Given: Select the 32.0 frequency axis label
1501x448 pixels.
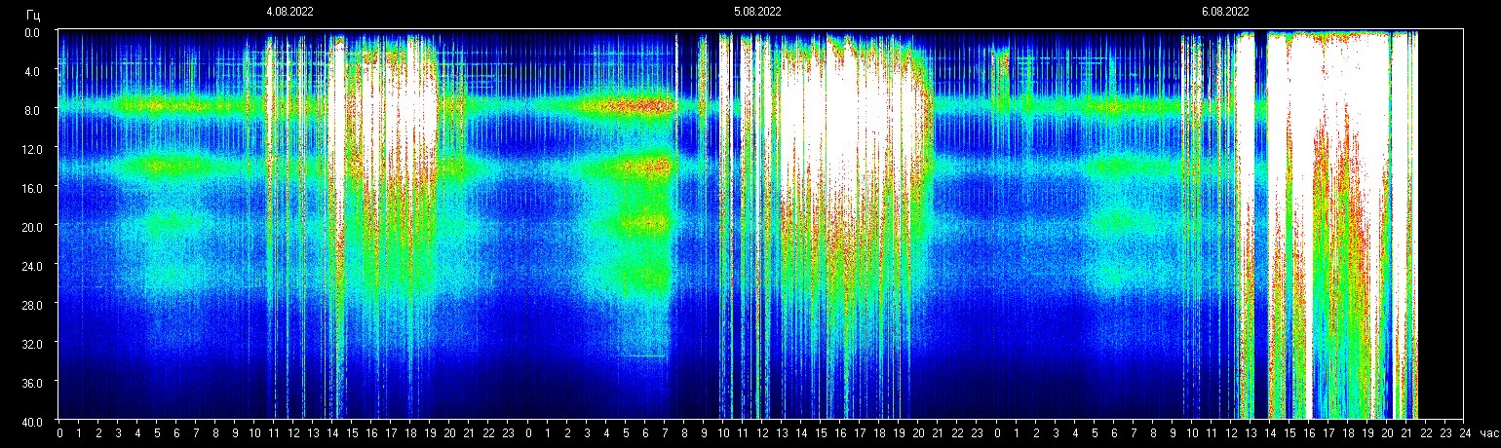Looking at the screenshot, I should pyautogui.click(x=30, y=343).
